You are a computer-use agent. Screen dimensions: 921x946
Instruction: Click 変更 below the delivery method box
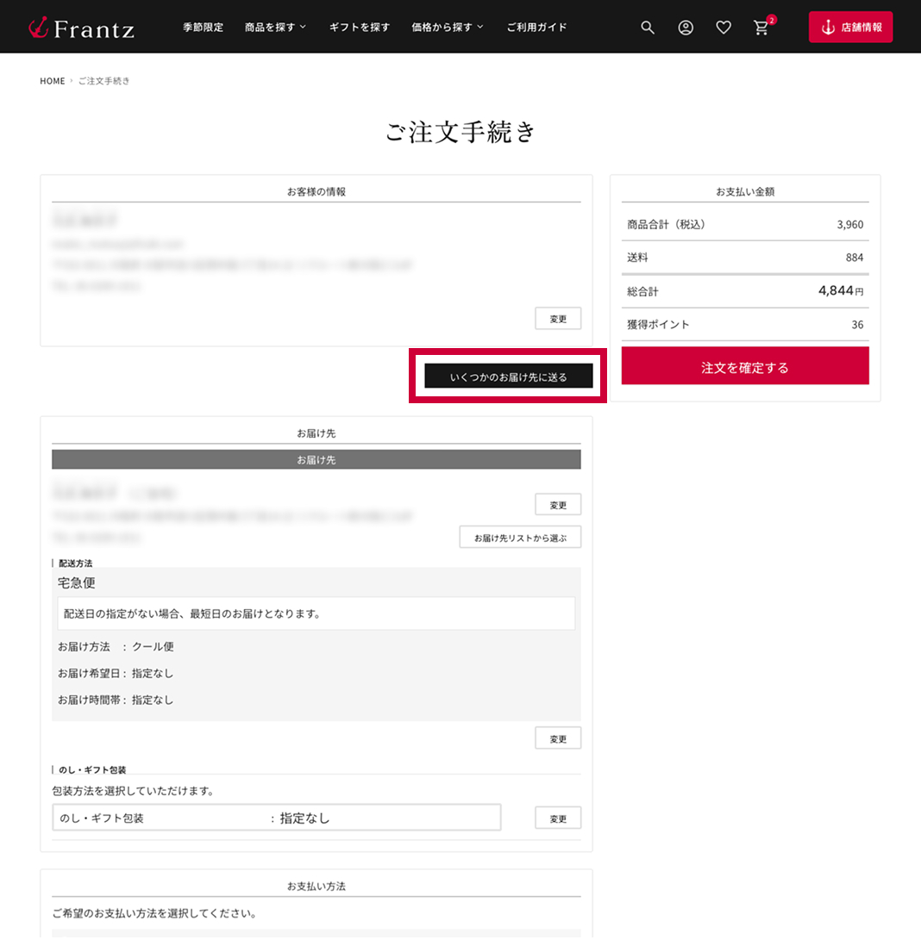558,738
